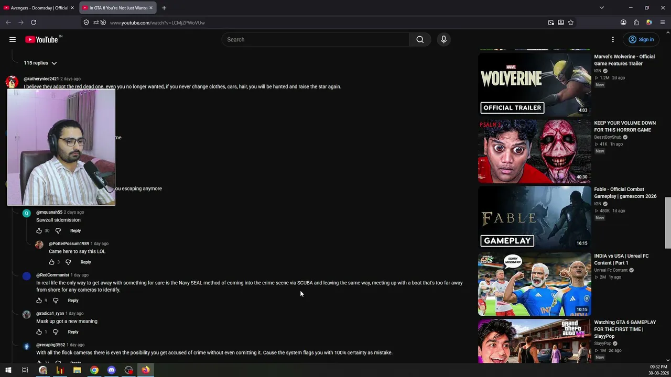Viewport: 671px width, 377px height.
Task: Open the tracking protection shield
Action: 86,23
